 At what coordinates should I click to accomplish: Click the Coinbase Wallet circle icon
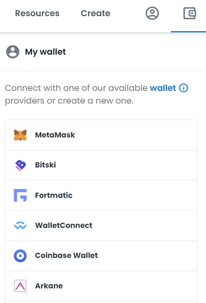pos(20,256)
